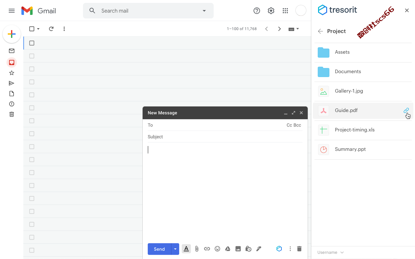Click the Gmail logo
The height and width of the screenshot is (259, 415).
point(39,11)
